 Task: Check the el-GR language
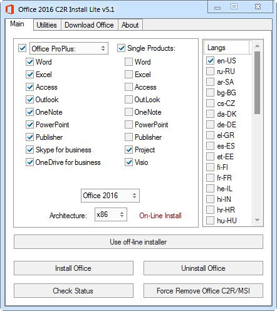point(210,135)
